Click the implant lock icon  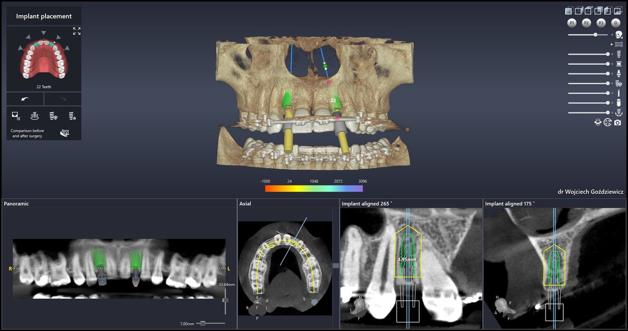72,116
